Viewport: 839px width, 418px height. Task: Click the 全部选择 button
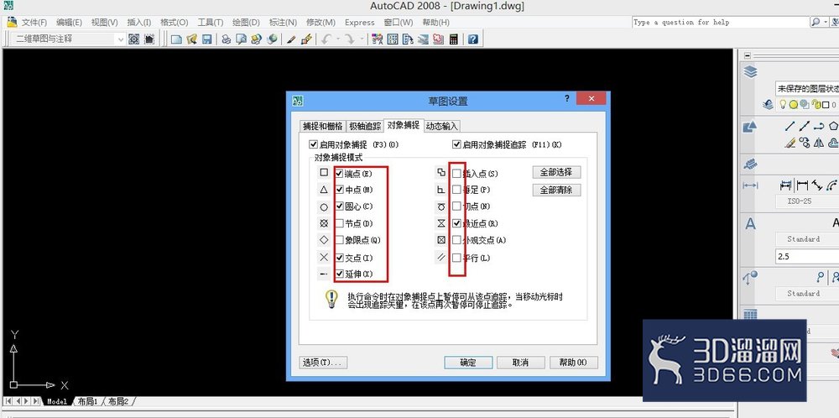[x=556, y=172]
